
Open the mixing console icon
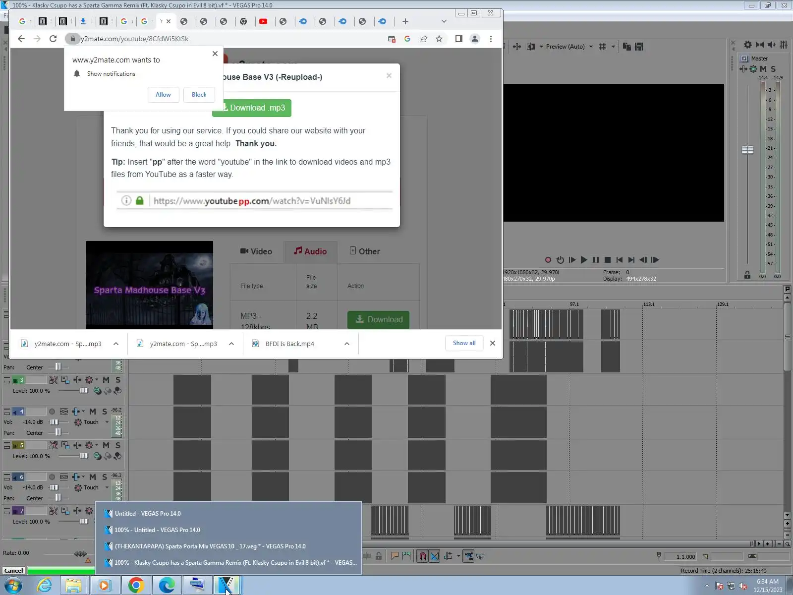(x=784, y=45)
